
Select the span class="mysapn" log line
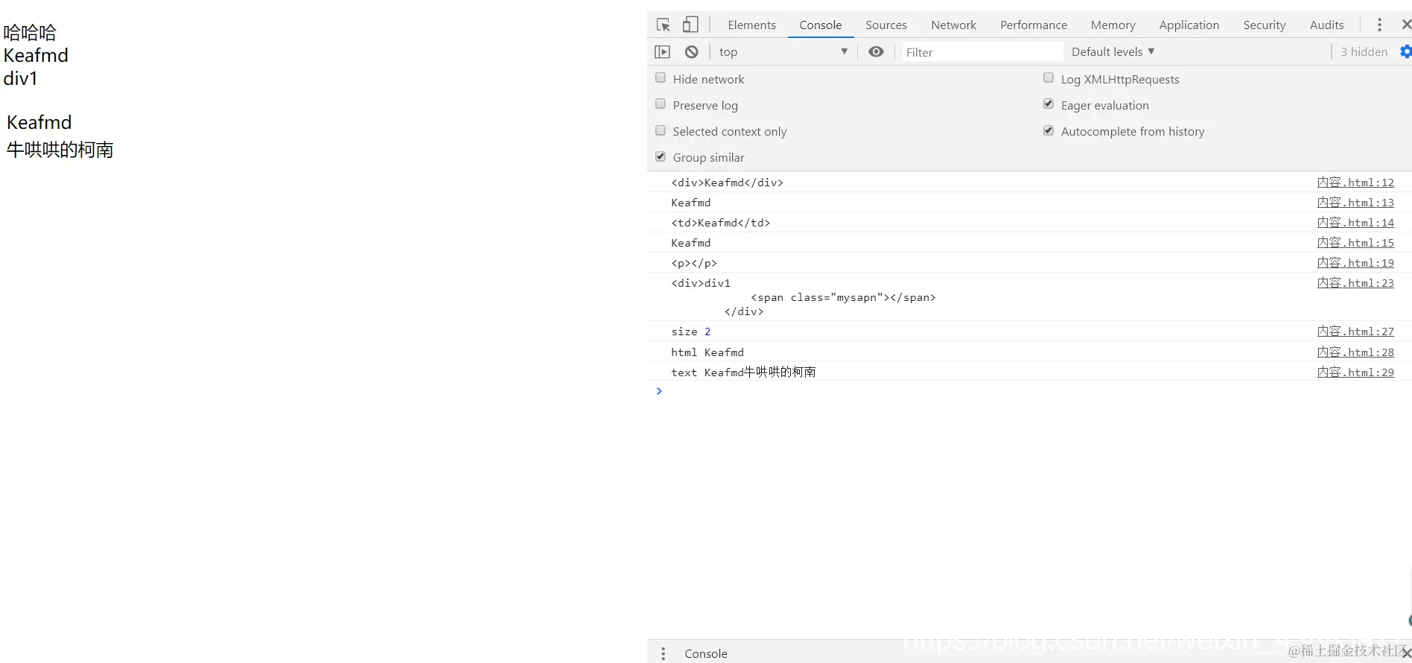843,296
